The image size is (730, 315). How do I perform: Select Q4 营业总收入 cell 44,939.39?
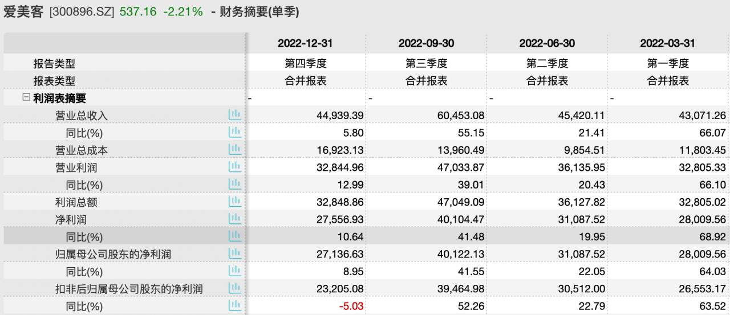(x=340, y=116)
